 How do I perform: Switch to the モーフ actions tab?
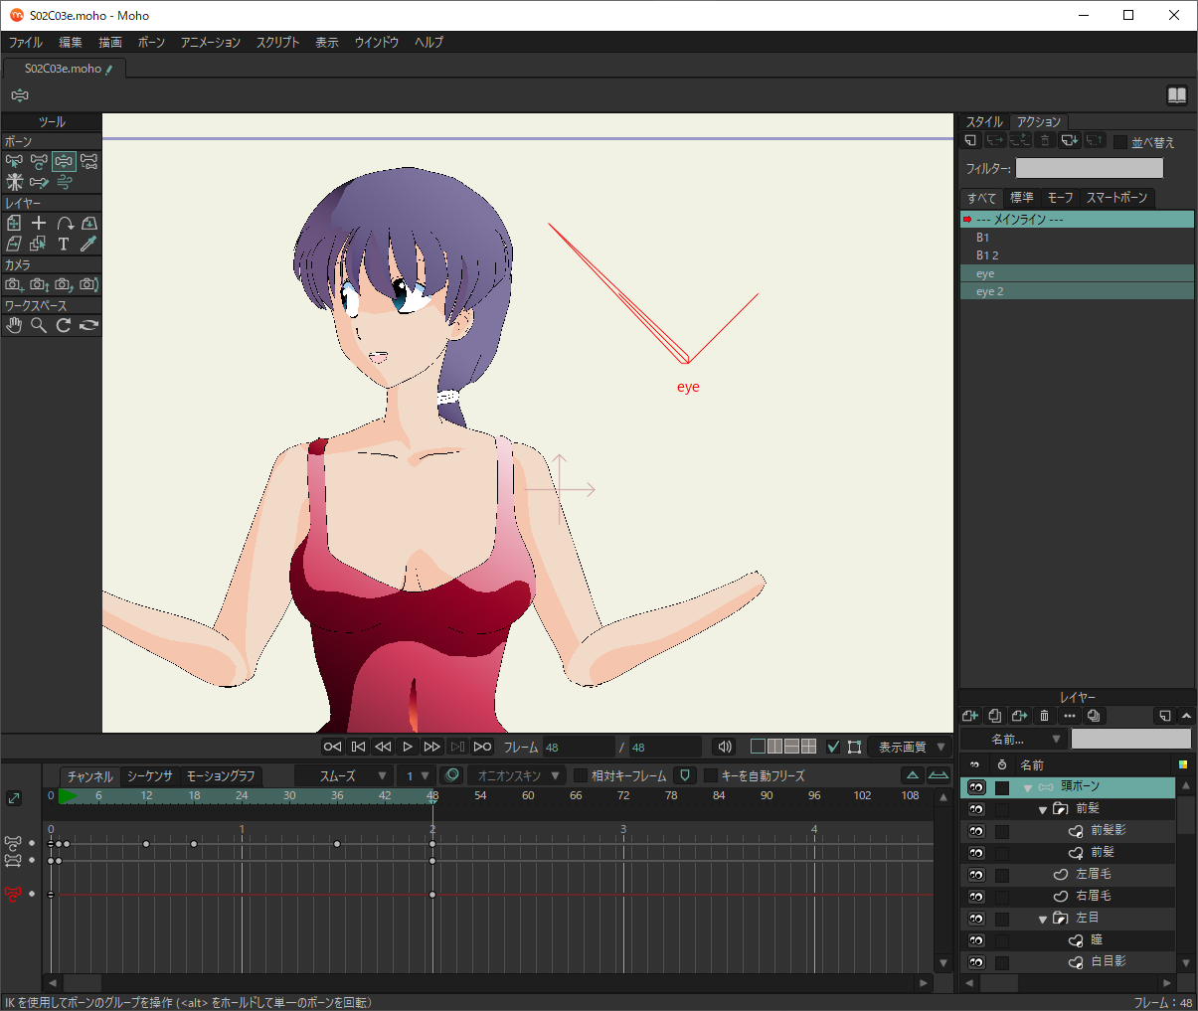pos(1060,198)
